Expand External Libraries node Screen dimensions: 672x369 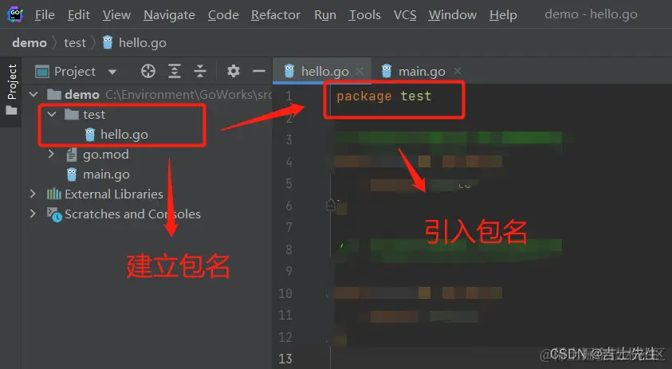click(x=33, y=194)
